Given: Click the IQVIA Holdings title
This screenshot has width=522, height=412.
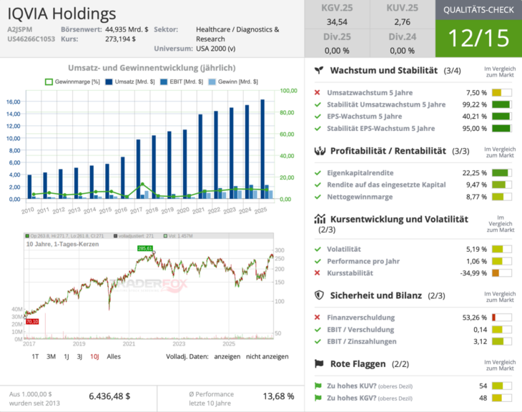Looking at the screenshot, I should (62, 14).
